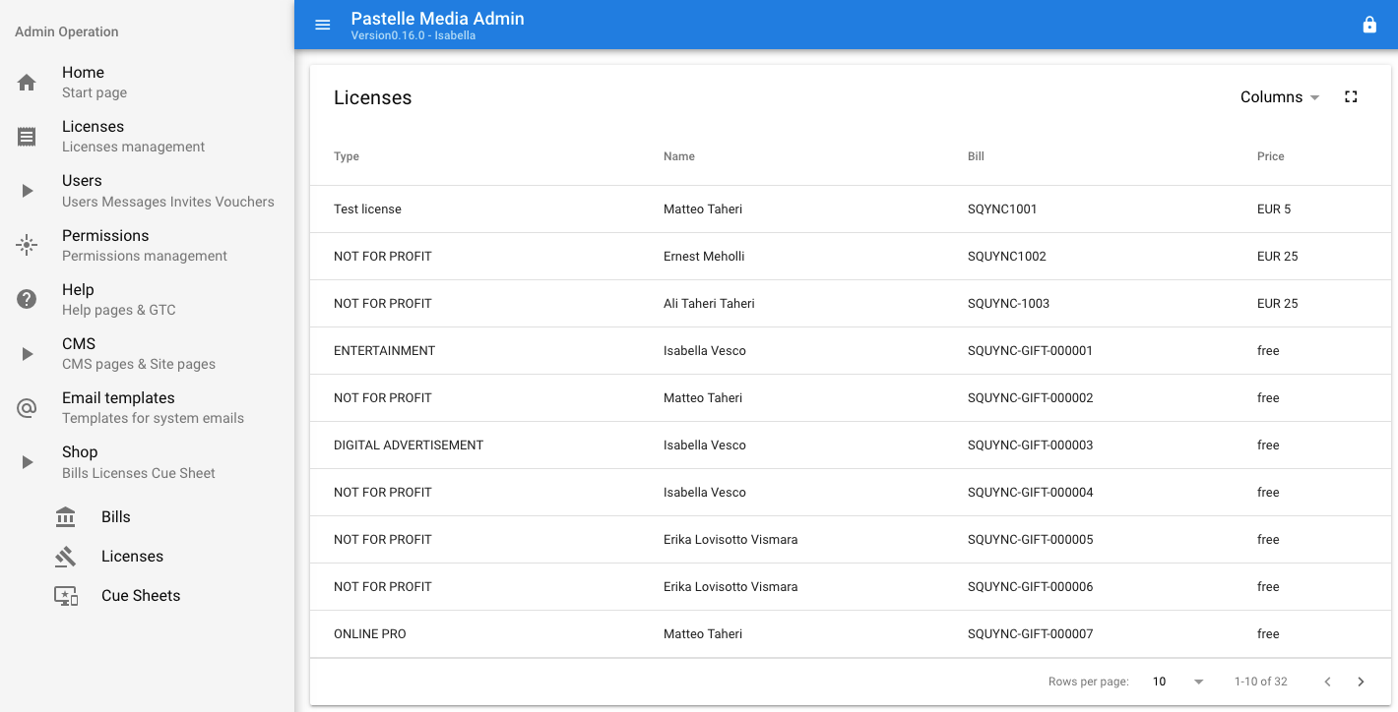Open Licenses management menu item
Screen dimensions: 1398x712
[148, 137]
